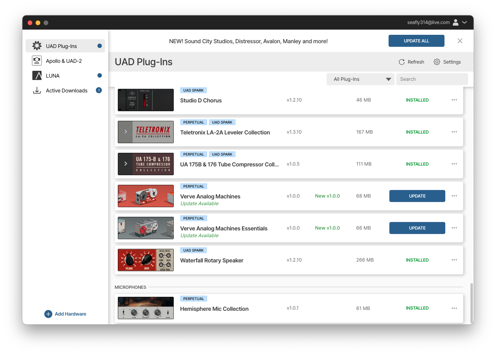Open UAD Plug-Ins flower icon in sidebar
Screen dimensions: 496x354
coord(37,46)
